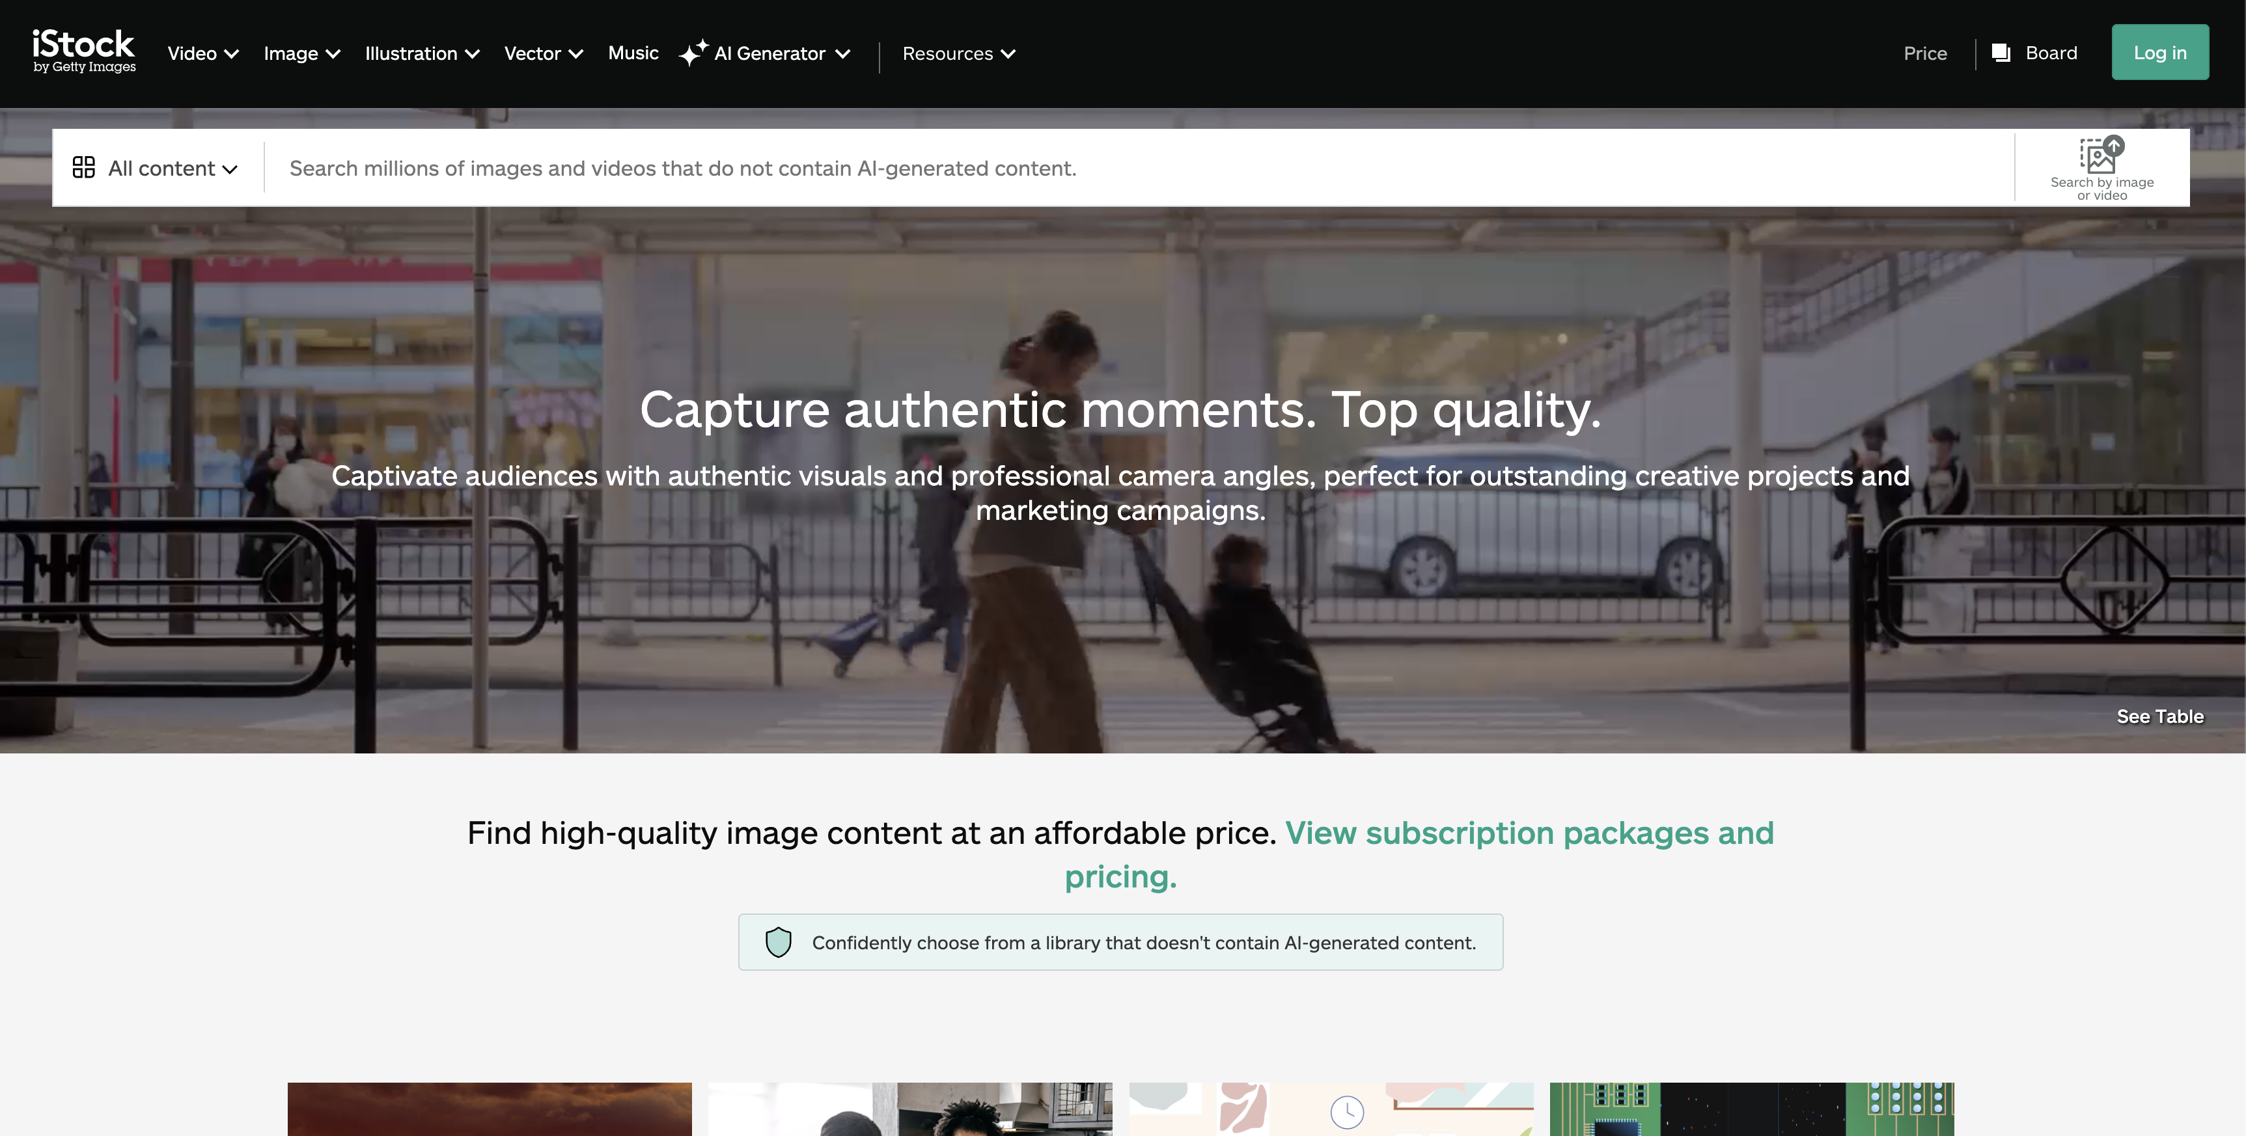Viewport: 2246px width, 1136px height.
Task: Open the pastel clock illustration thumbnail
Action: pos(1331,1108)
